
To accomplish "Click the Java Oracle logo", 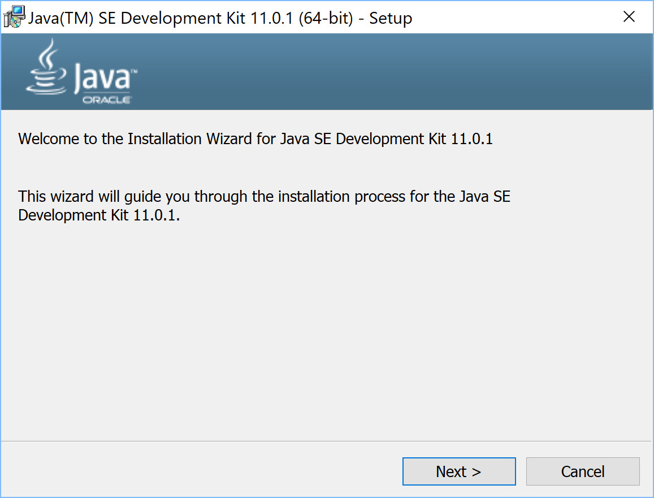I will [x=82, y=71].
